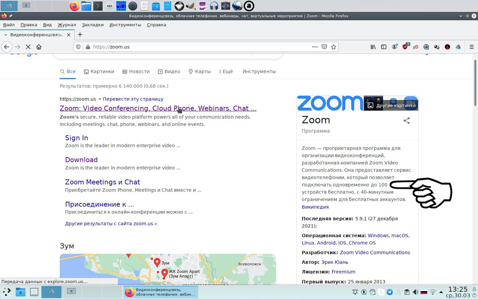Go back to previous page in Firefox
Screen dimensions: 478x299
pos(6,47)
